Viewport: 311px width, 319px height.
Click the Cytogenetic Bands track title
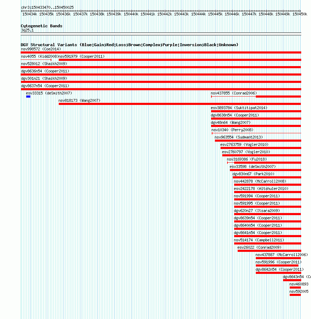(42, 26)
